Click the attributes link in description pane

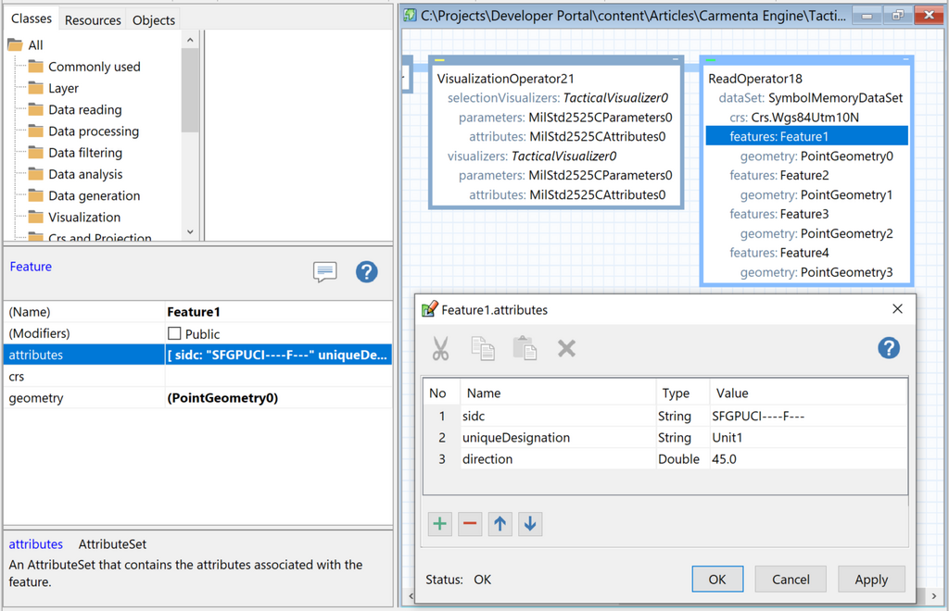click(x=36, y=544)
